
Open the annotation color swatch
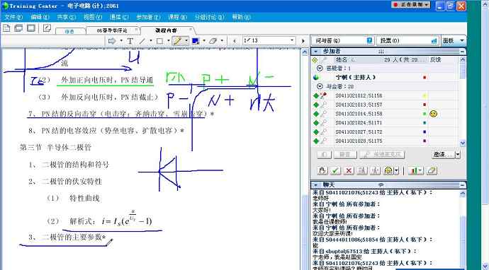[196, 41]
